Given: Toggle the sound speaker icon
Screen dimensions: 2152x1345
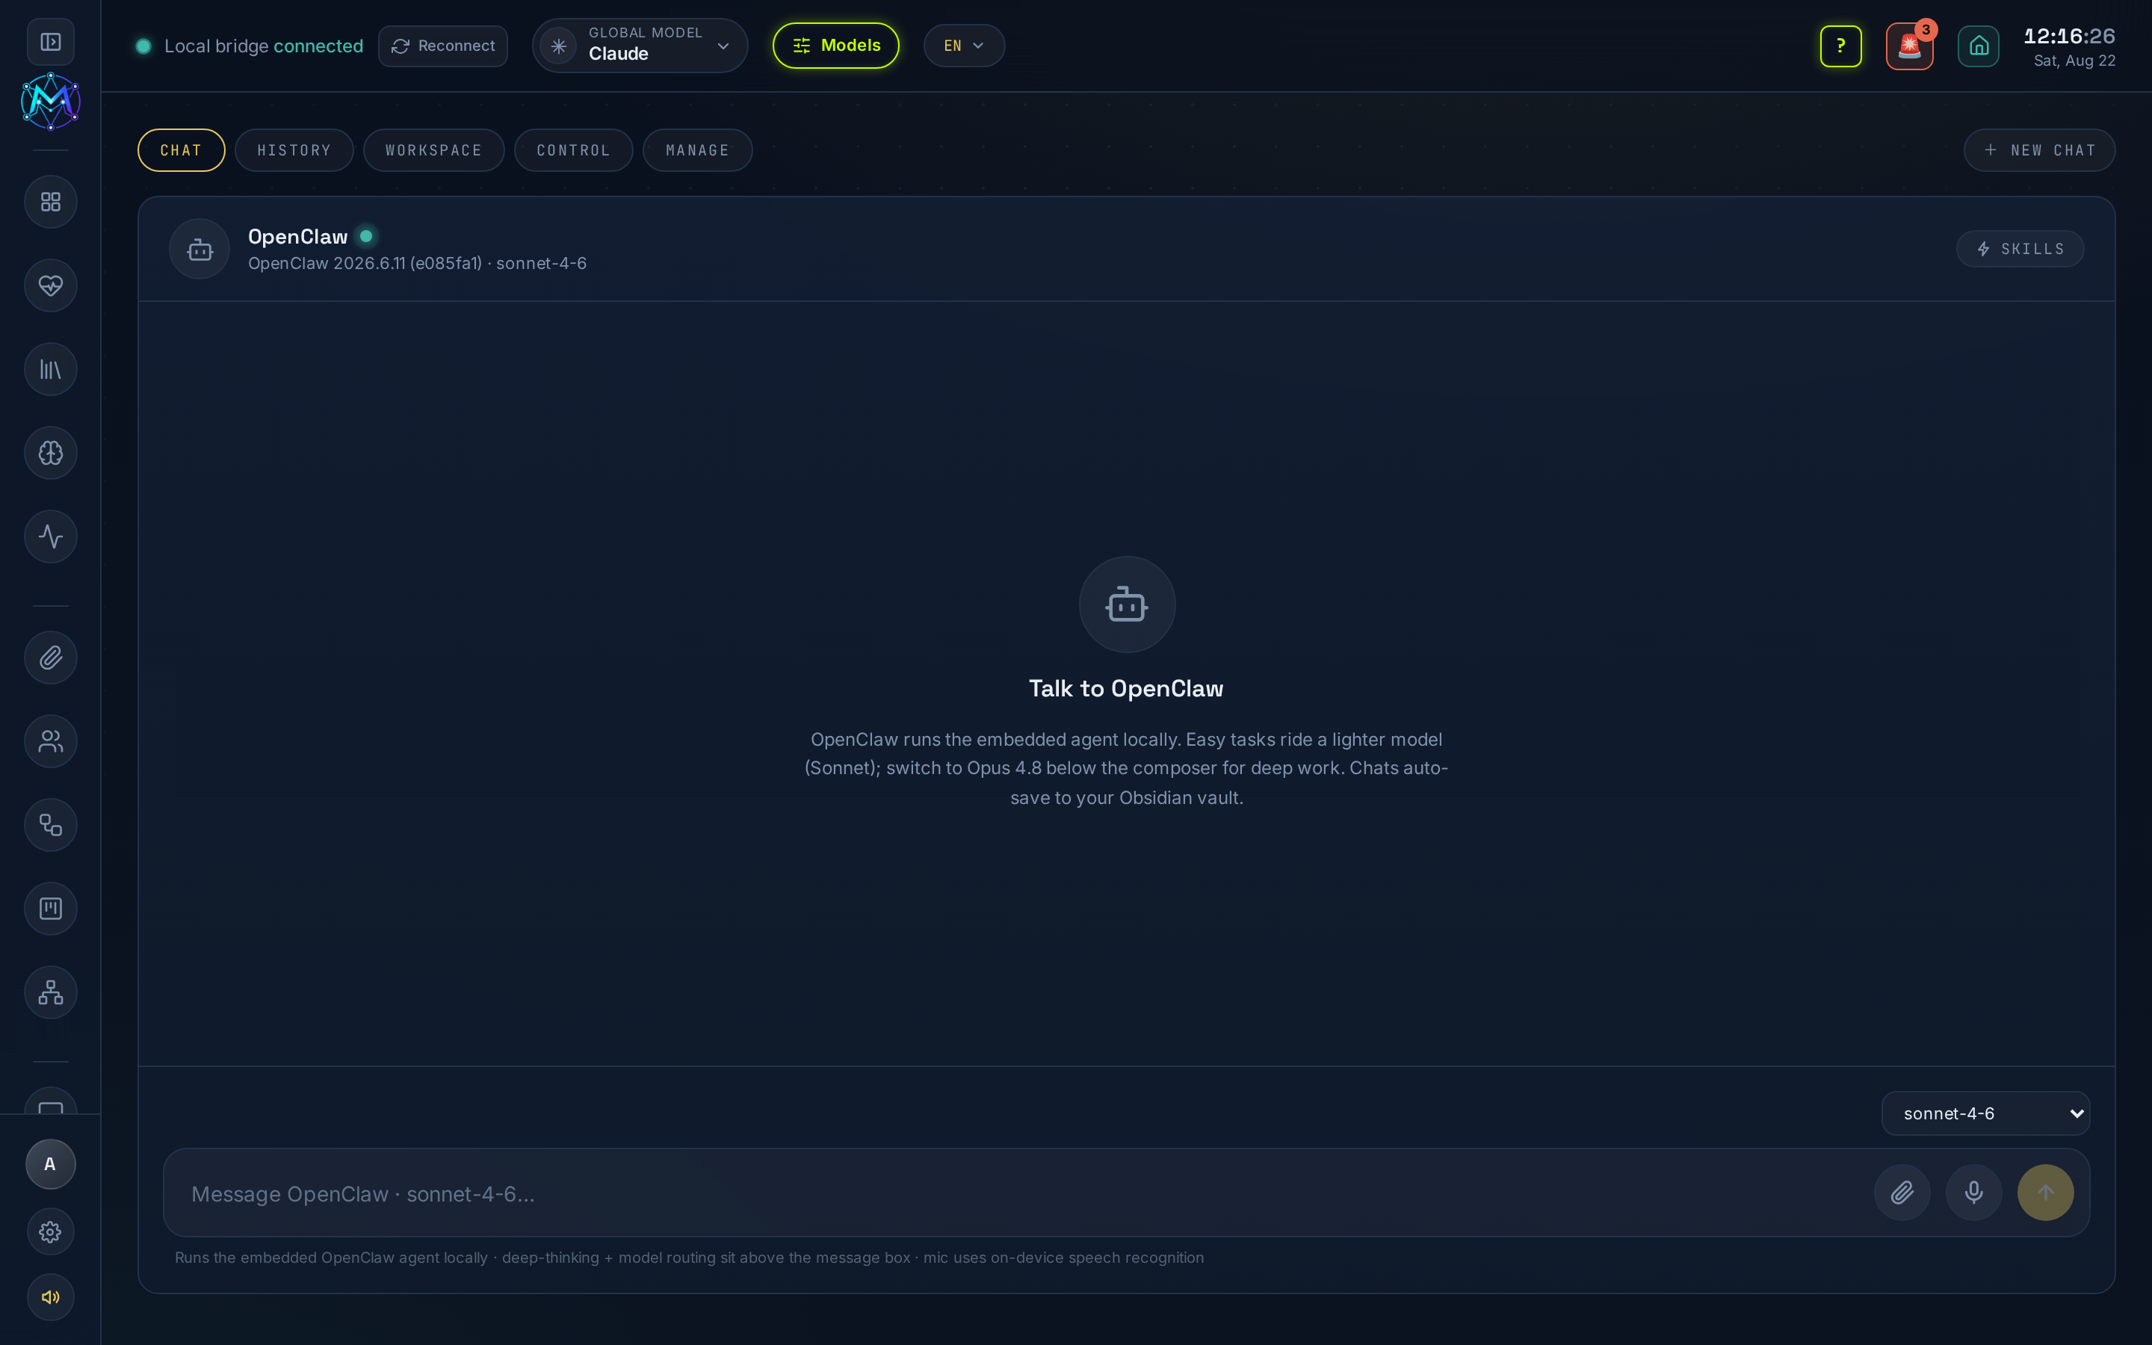Looking at the screenshot, I should 51,1297.
